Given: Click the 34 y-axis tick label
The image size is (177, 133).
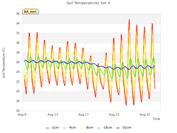Looking at the screenshot, I should tap(18, 23).
